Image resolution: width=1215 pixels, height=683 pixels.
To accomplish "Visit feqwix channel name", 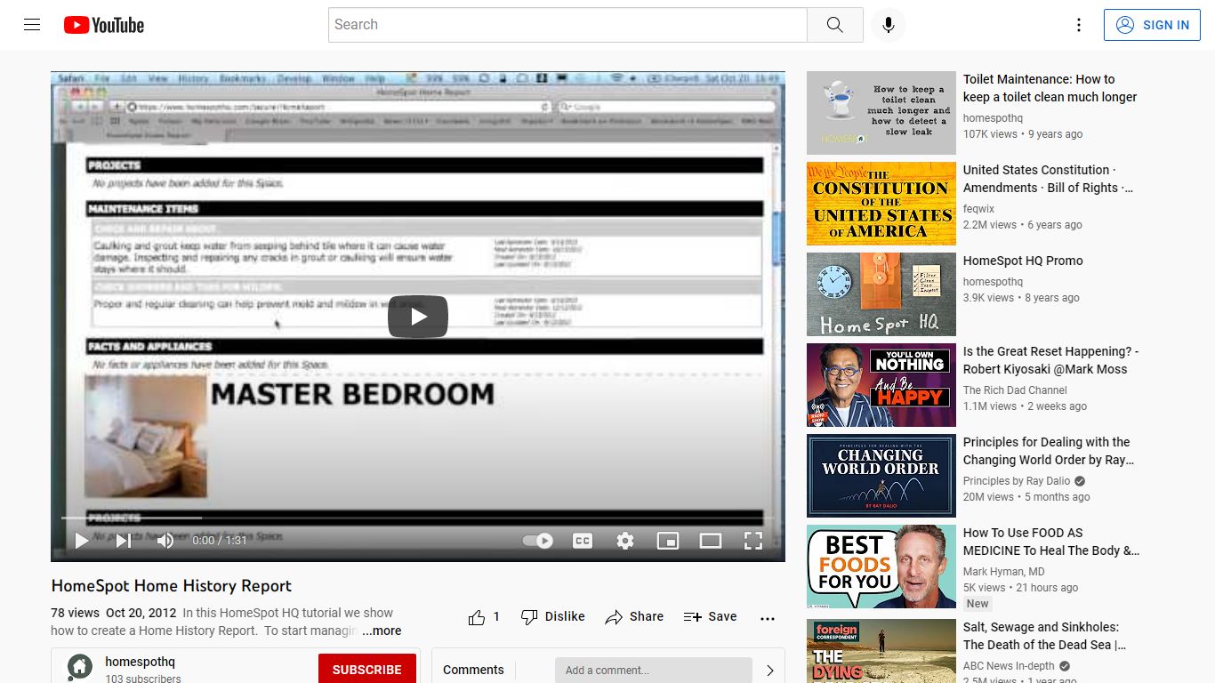I will (979, 209).
